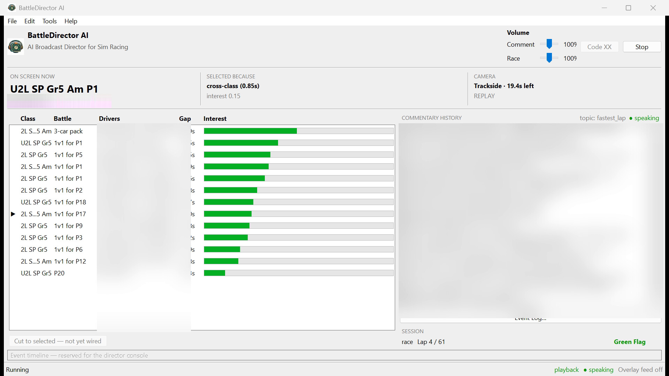Image resolution: width=669 pixels, height=376 pixels.
Task: Maximize the BattleDirector AI window
Action: pyautogui.click(x=629, y=8)
